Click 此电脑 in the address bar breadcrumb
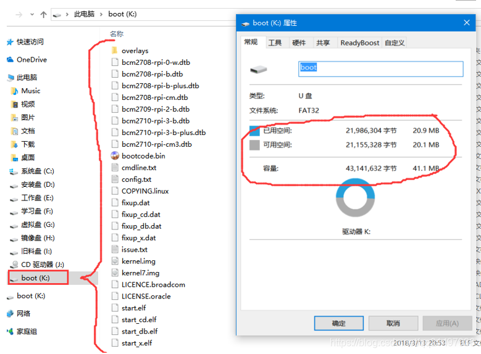The width and height of the screenshot is (481, 354). [x=84, y=14]
